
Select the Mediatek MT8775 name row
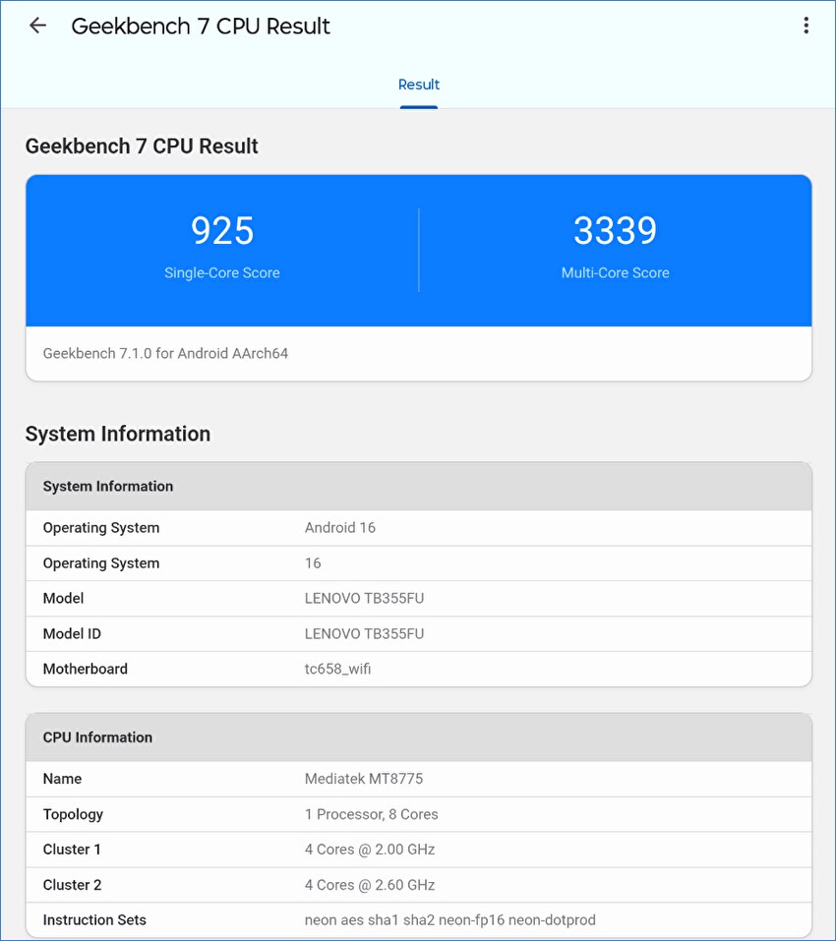click(x=419, y=779)
